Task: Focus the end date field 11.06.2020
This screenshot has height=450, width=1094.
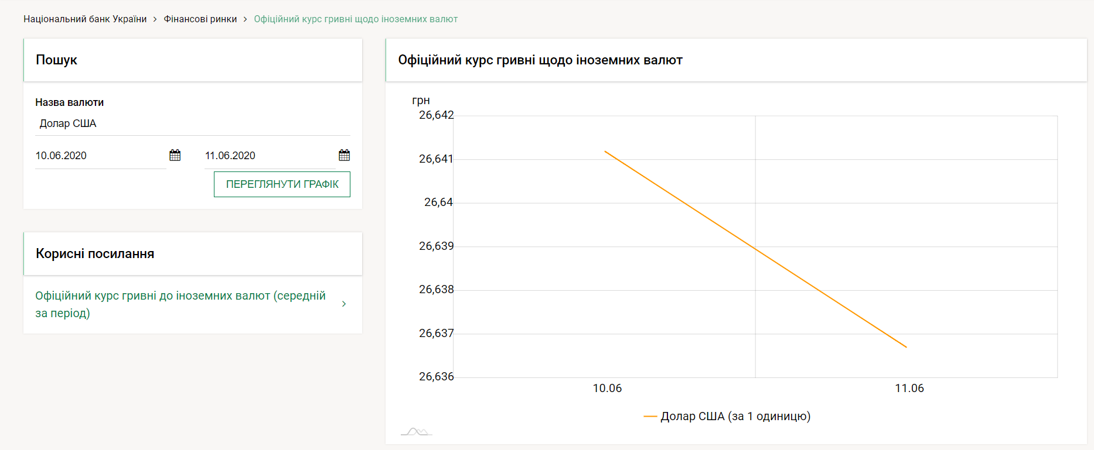Action: click(x=270, y=156)
